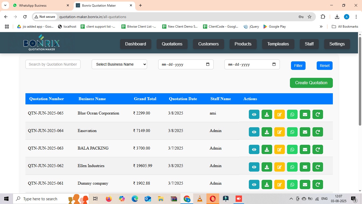This screenshot has width=362, height=204.
Task: Open VLC from the taskbar
Action: pos(200,199)
